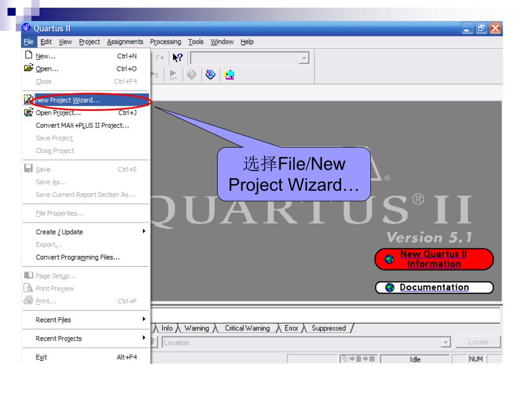This screenshot has width=526, height=394.
Task: Expand the Recent Projects submenu
Action: [x=144, y=338]
